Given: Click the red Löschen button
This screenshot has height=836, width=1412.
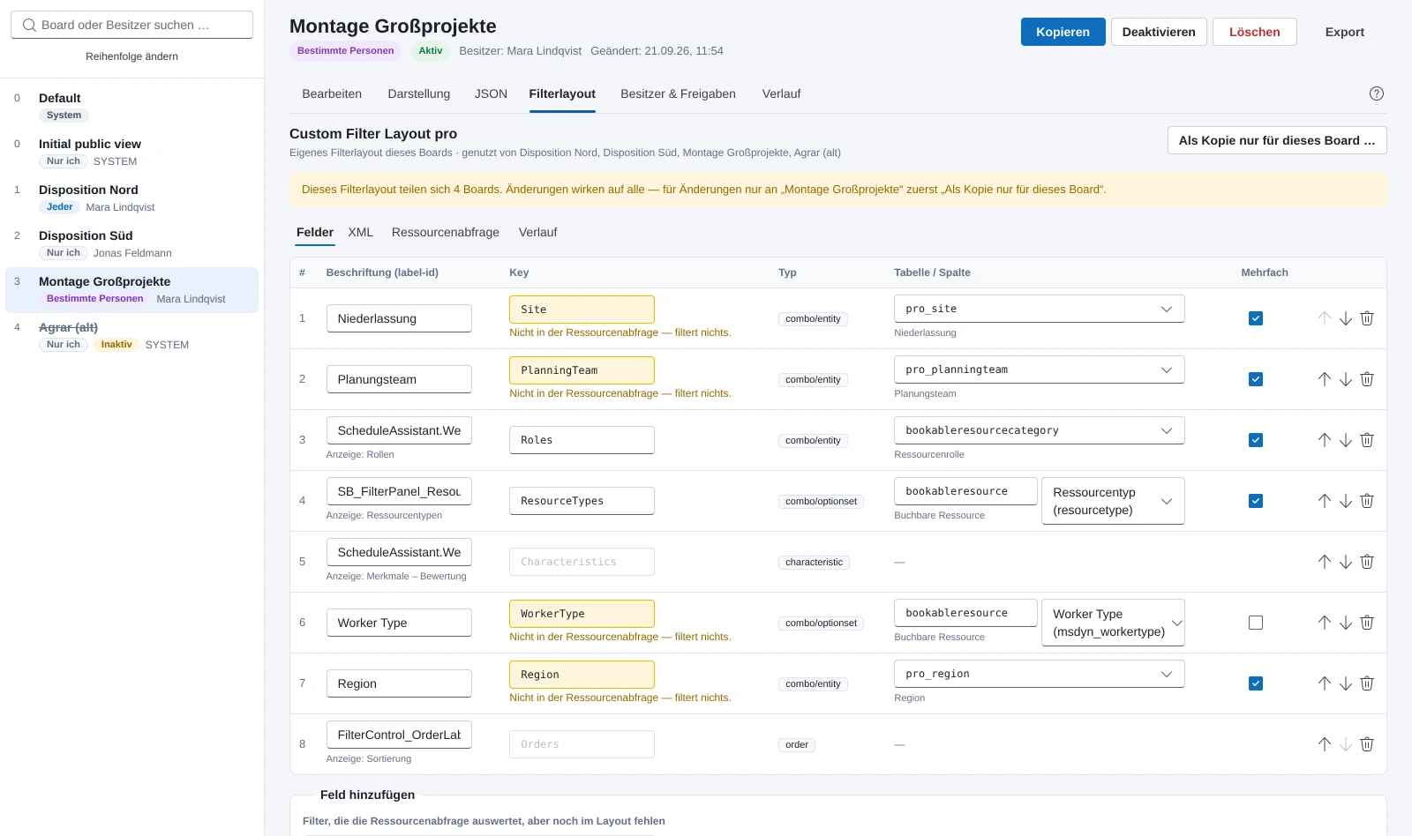Looking at the screenshot, I should click(1254, 32).
